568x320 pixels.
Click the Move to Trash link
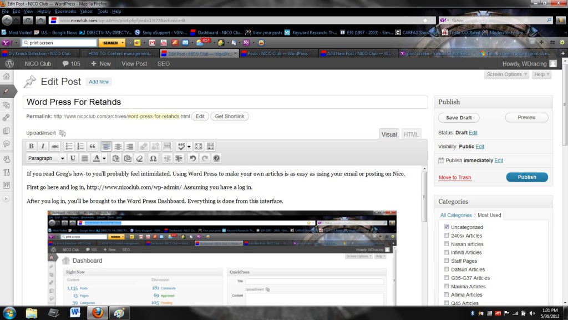pyautogui.click(x=455, y=177)
